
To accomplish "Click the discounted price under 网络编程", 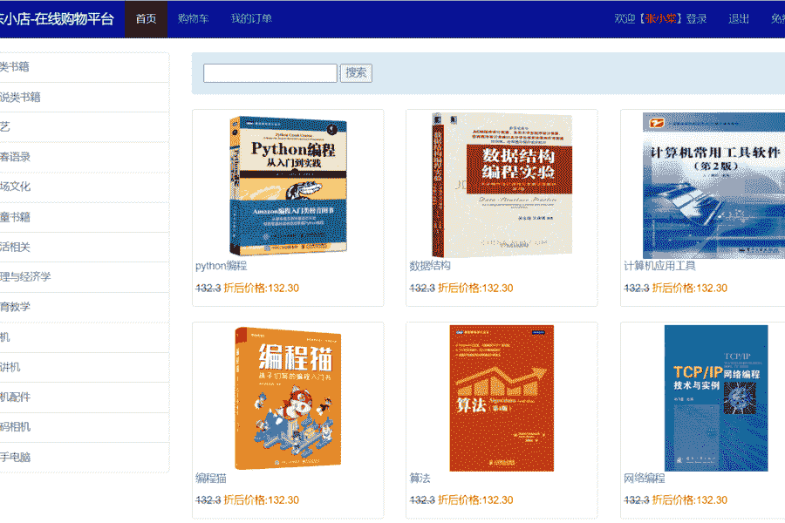I will [x=690, y=500].
